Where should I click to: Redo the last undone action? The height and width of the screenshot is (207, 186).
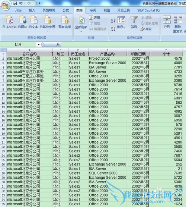pyautogui.click(x=29, y=3)
